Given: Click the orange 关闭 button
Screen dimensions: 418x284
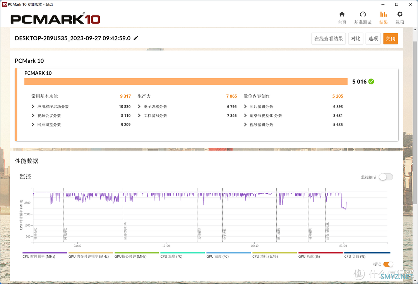Looking at the screenshot, I should click(391, 39).
